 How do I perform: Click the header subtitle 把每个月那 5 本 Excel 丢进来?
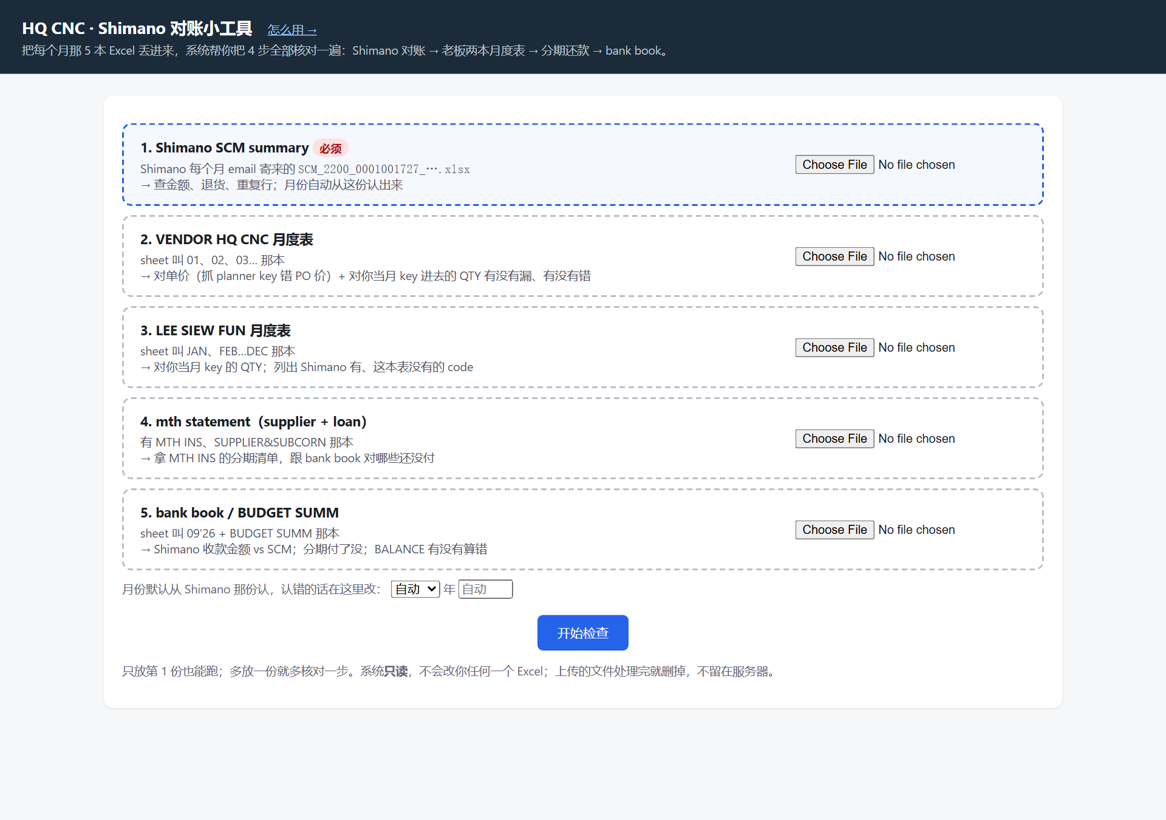tap(346, 50)
